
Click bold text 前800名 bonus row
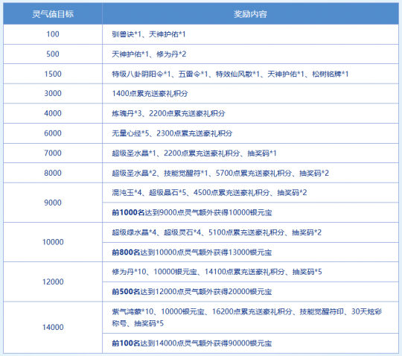click(x=126, y=252)
